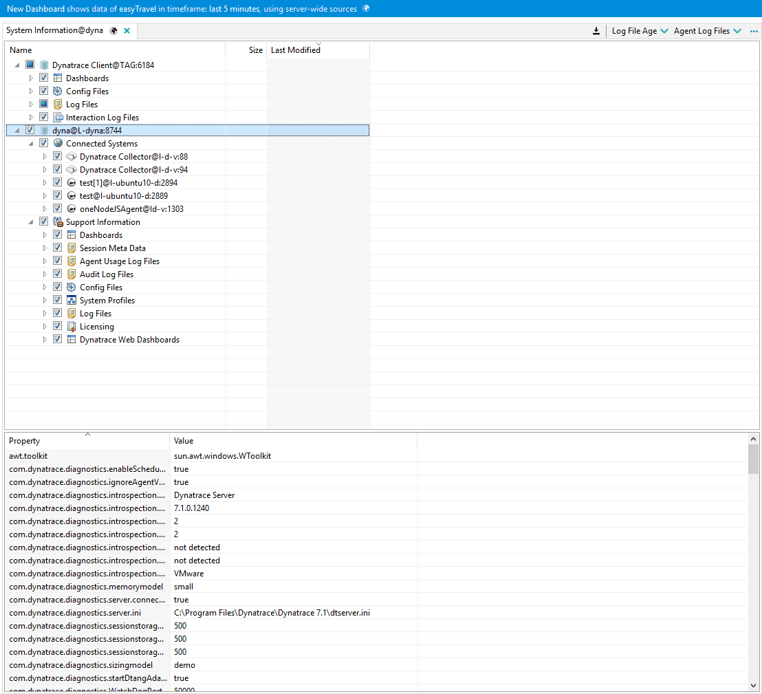The height and width of the screenshot is (694, 762).
Task: Click the Dynatrace Collector@l-d-v:88 icon
Action: (72, 157)
